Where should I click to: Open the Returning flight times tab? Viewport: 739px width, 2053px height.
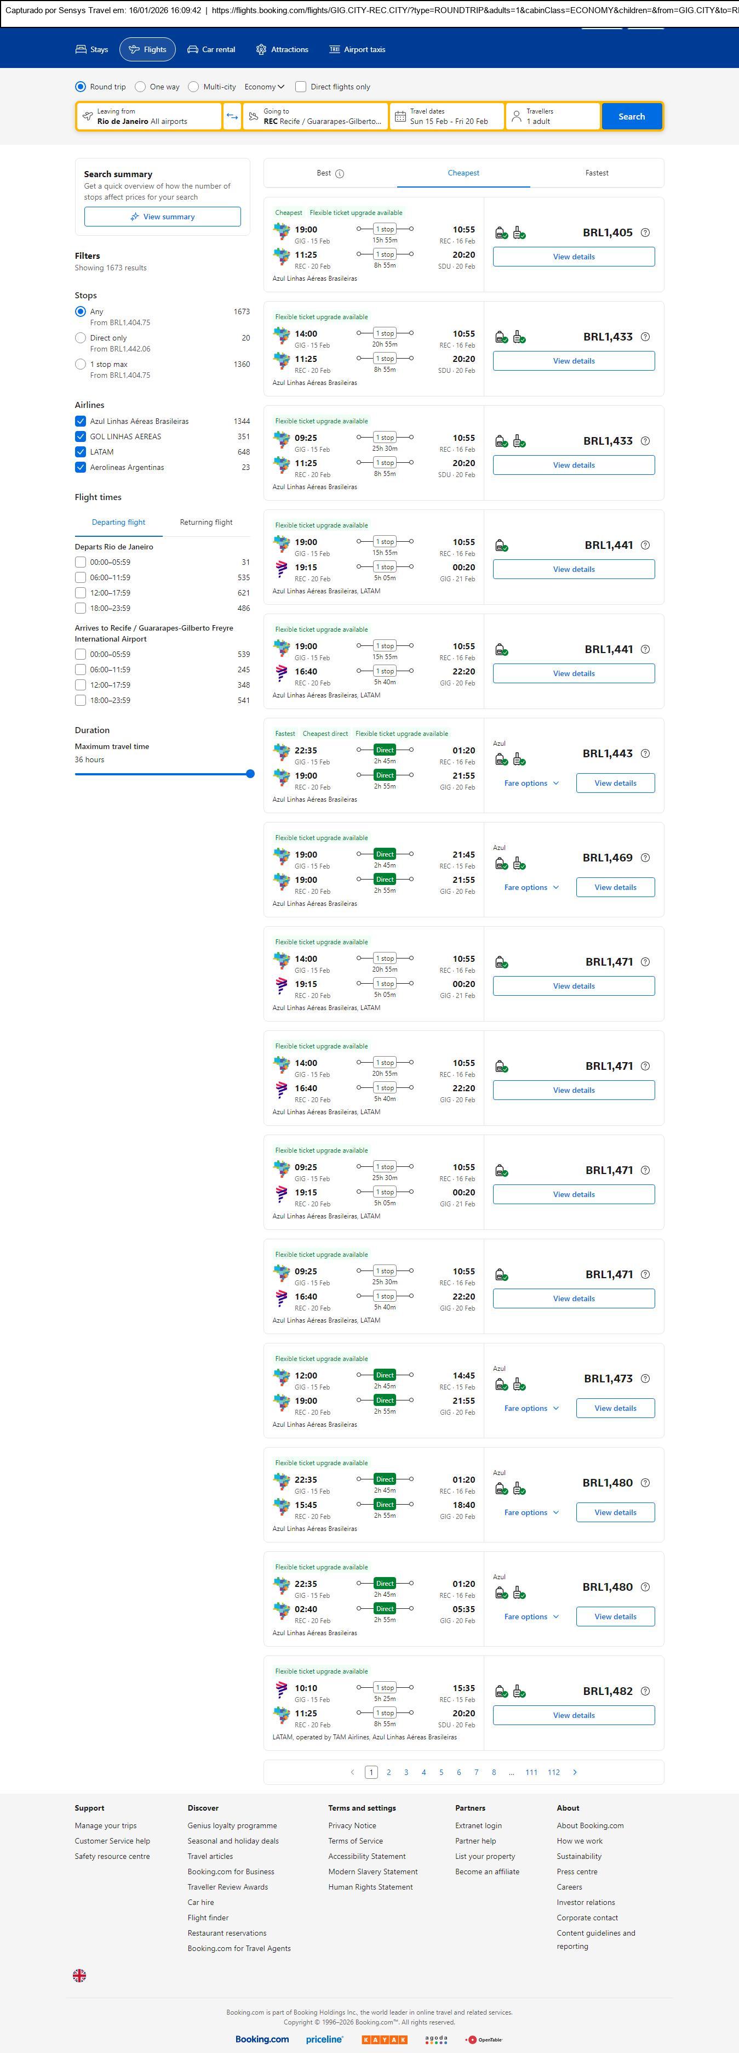pyautogui.click(x=206, y=523)
